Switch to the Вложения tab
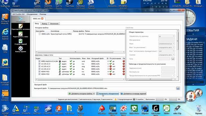The height and width of the screenshot is (116, 206). (x=54, y=24)
